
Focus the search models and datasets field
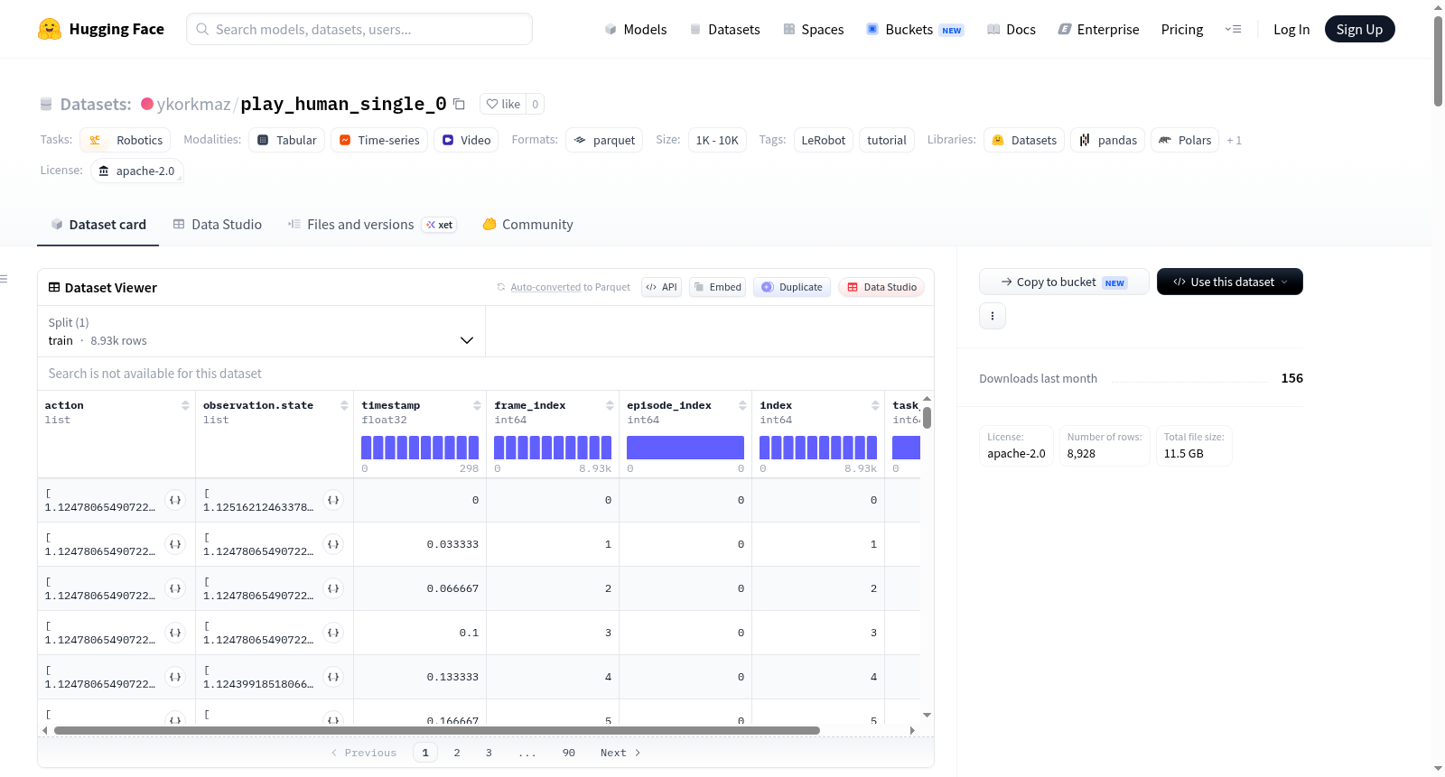(359, 29)
